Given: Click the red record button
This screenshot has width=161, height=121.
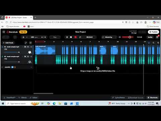Looking at the screenshot, I should click(75, 37).
